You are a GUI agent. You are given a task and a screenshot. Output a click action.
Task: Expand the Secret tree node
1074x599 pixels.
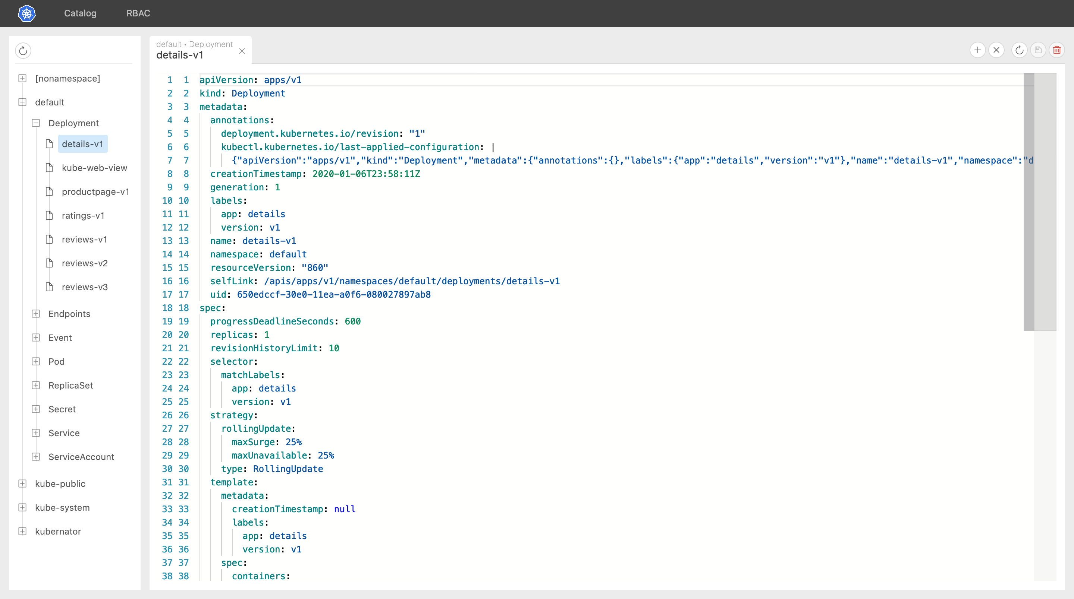(36, 409)
